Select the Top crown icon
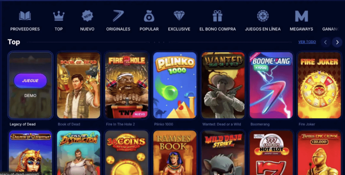 [x=59, y=16]
